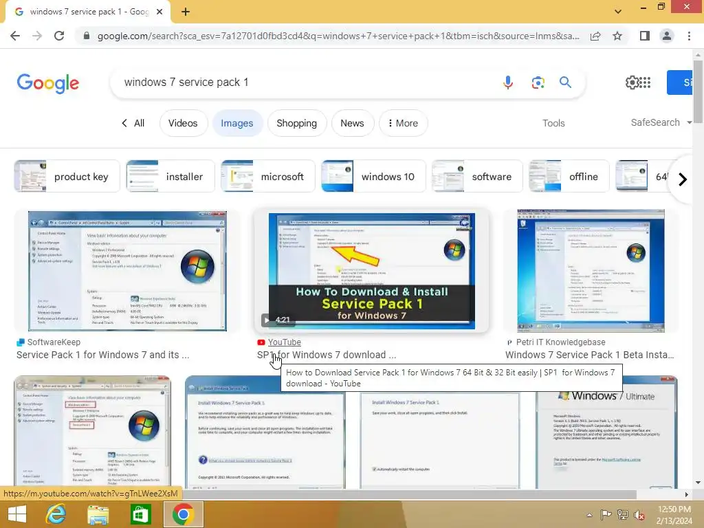Reload the current page
704x528 pixels.
pyautogui.click(x=59, y=36)
